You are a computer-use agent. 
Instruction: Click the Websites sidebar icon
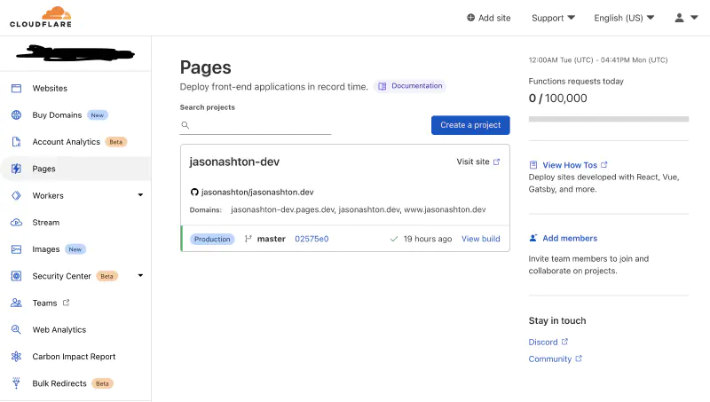16,88
